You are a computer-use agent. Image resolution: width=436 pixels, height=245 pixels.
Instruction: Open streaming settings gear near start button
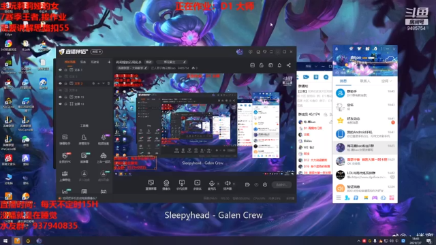coord(265,184)
